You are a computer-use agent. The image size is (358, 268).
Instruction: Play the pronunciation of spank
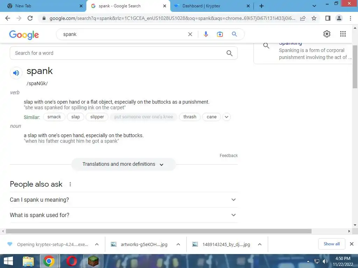(x=16, y=73)
